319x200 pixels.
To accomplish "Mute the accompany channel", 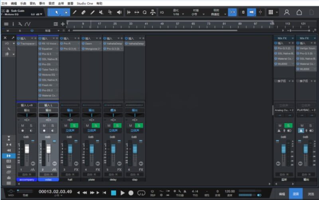I will click(23, 126).
